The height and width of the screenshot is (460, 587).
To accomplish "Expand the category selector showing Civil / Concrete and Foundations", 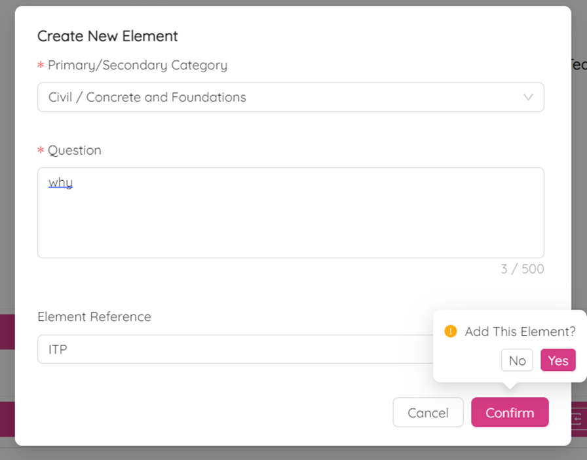I will 291,97.
